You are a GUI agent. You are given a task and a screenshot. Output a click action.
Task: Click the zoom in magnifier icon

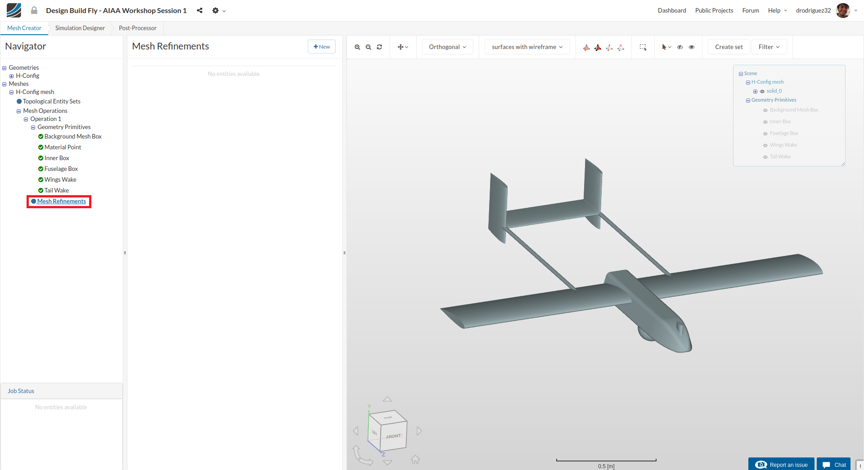pyautogui.click(x=357, y=47)
